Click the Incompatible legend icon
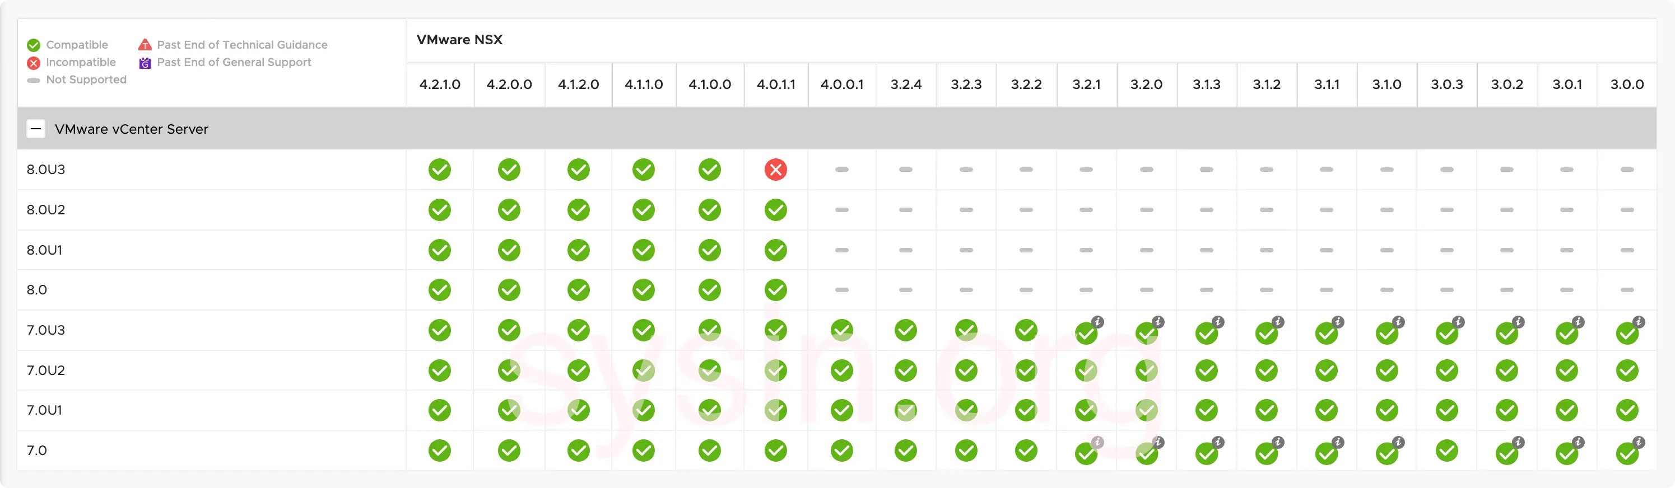Viewport: 1675px width, 488px height. (34, 63)
